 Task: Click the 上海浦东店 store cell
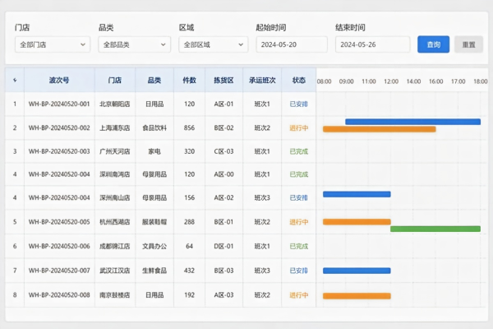point(115,127)
